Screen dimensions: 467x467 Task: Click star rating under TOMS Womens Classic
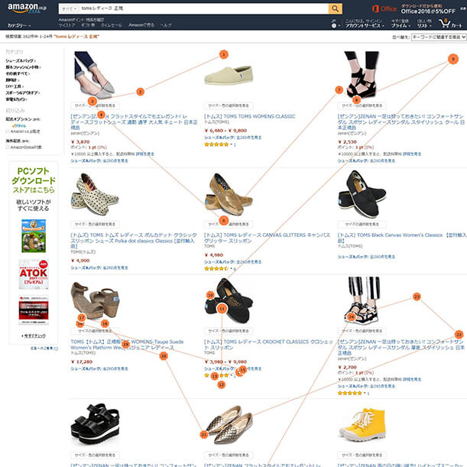[216, 144]
